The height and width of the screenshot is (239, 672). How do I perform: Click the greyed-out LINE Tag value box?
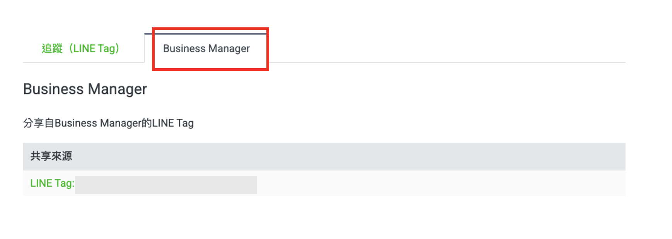point(165,185)
